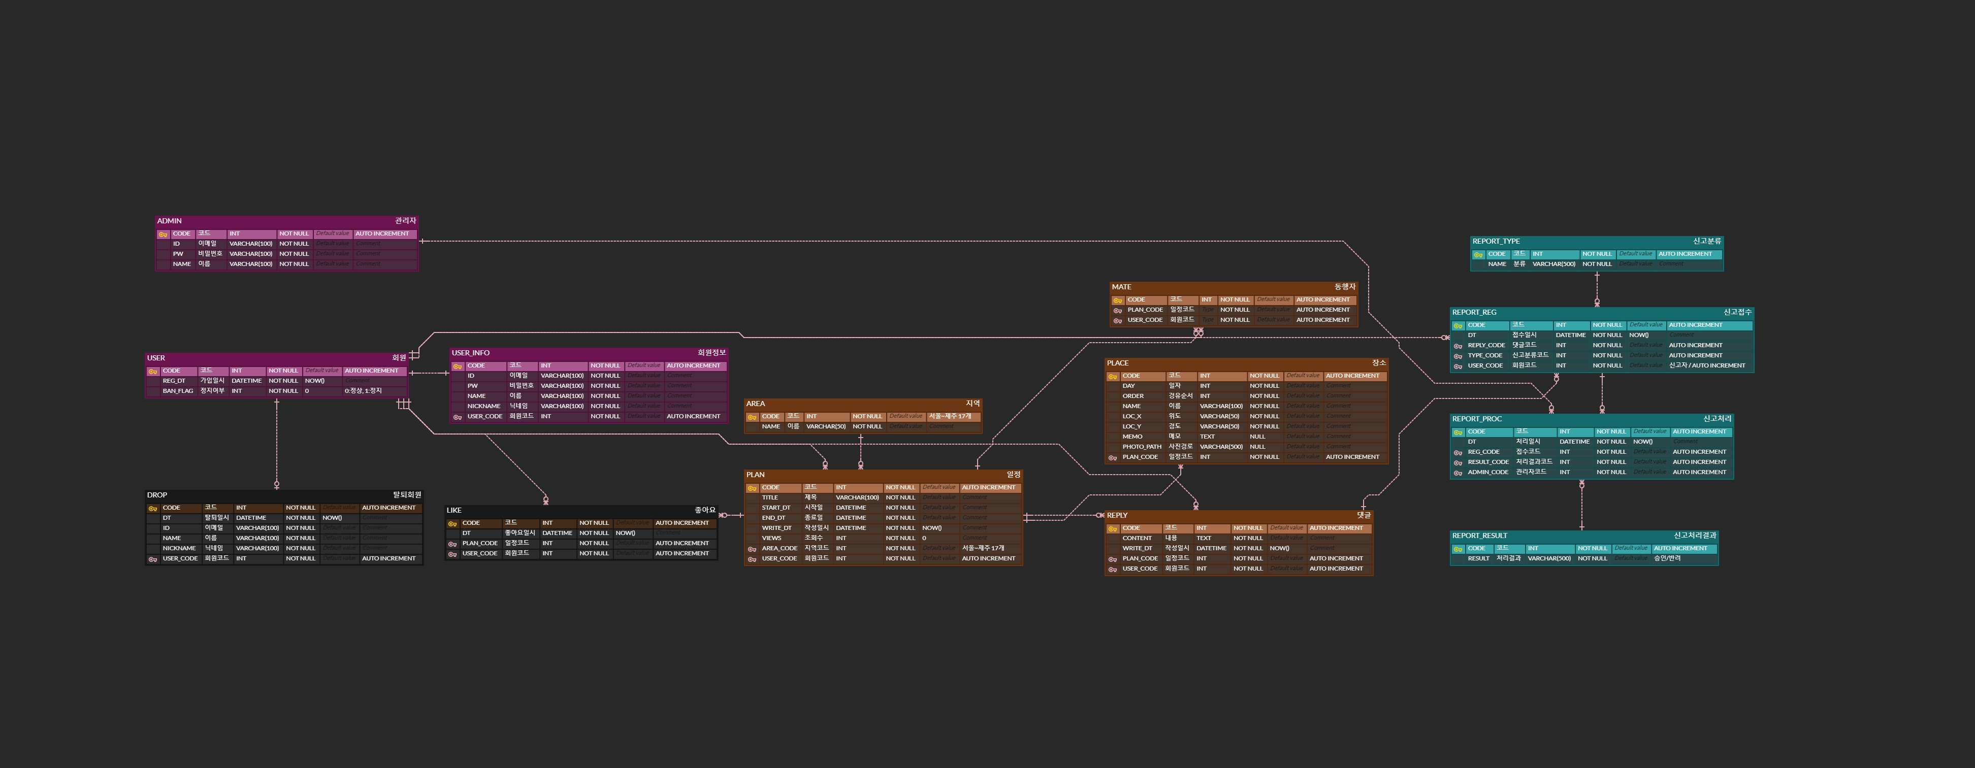Click PHOTO_PATH column name in PLACE table
This screenshot has width=1975, height=768.
[x=1142, y=447]
